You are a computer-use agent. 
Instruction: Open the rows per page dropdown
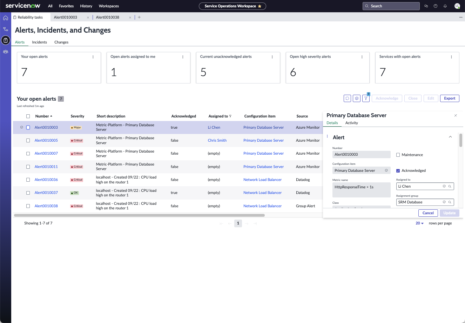click(x=419, y=223)
